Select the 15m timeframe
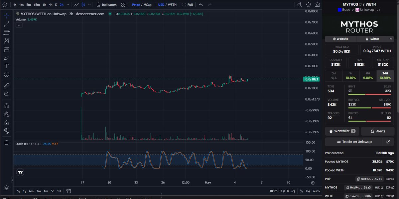 [37, 5]
